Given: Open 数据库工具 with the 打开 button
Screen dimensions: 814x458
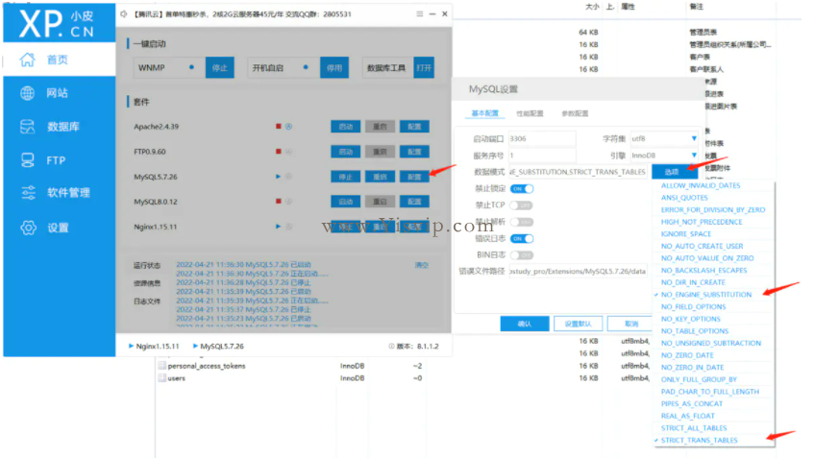Looking at the screenshot, I should coord(424,67).
